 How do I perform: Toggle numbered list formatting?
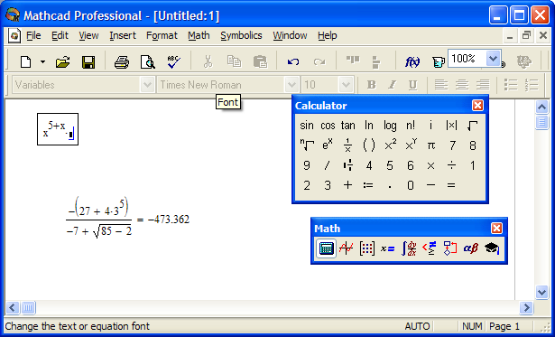click(532, 85)
